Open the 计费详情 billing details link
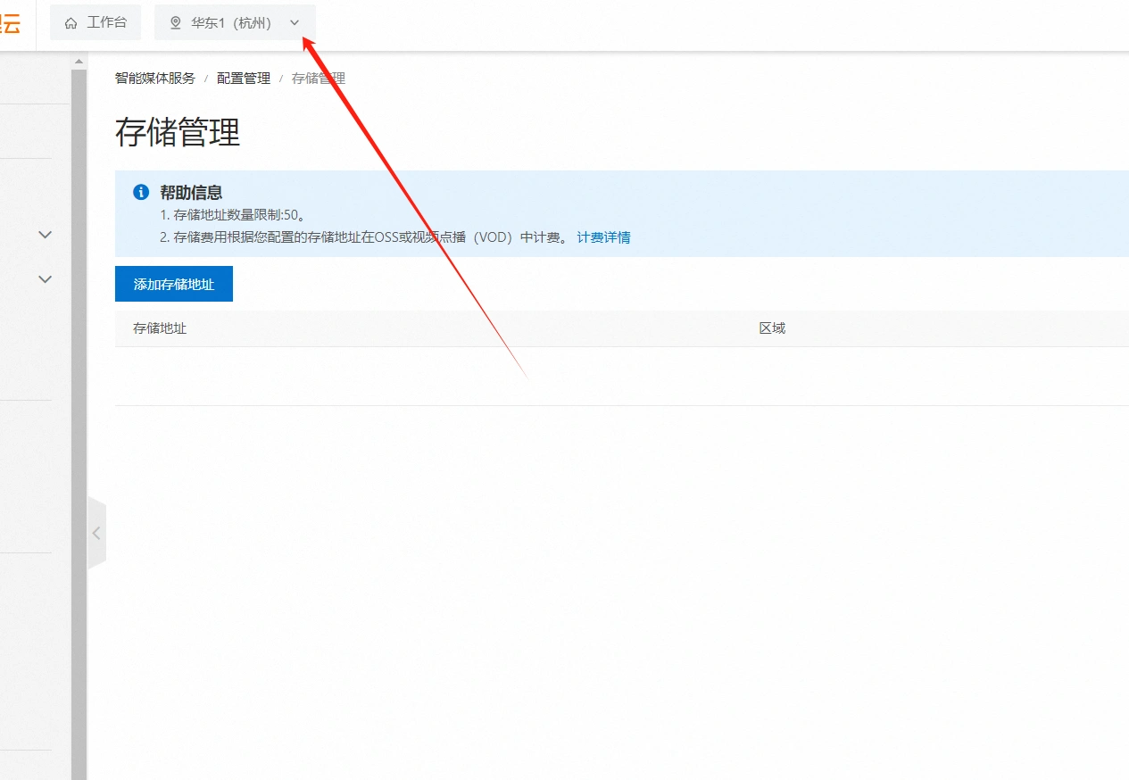 (x=603, y=237)
